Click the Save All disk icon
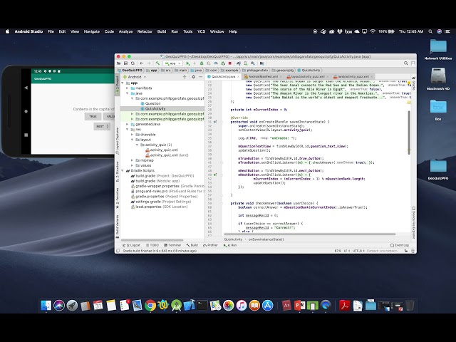Image resolution: width=456 pixels, height=342 pixels. (125, 63)
